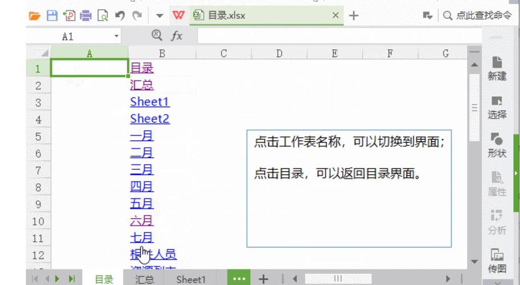The image size is (520, 285).
Task: Show more sheets with green ellipsis button
Action: [x=239, y=278]
